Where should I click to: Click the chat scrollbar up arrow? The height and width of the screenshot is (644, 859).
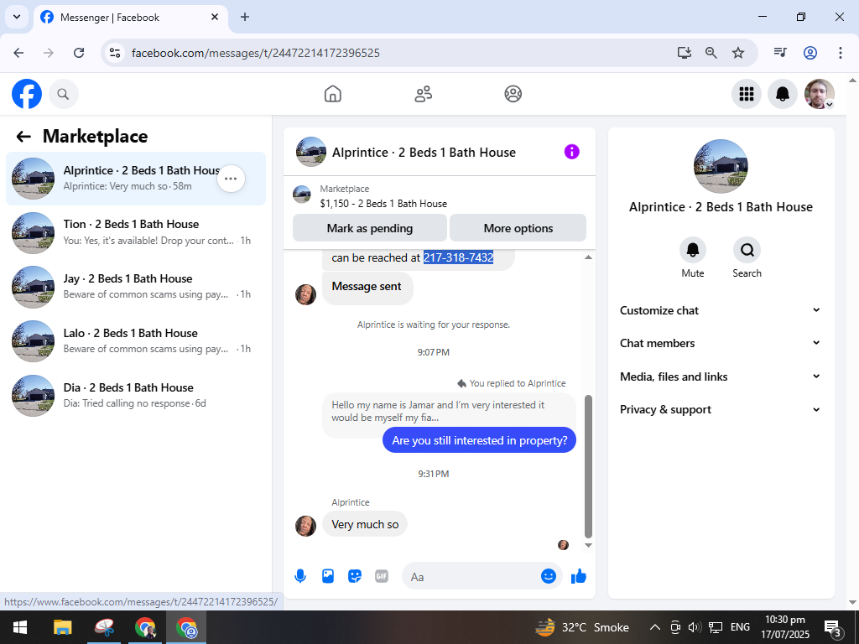(588, 257)
